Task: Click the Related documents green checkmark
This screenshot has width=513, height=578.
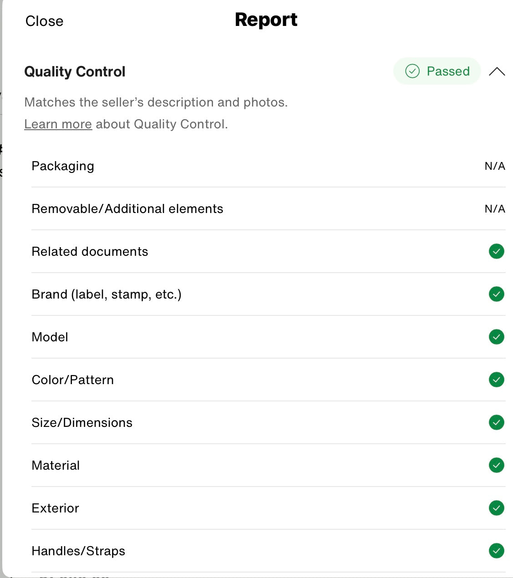Action: tap(496, 251)
